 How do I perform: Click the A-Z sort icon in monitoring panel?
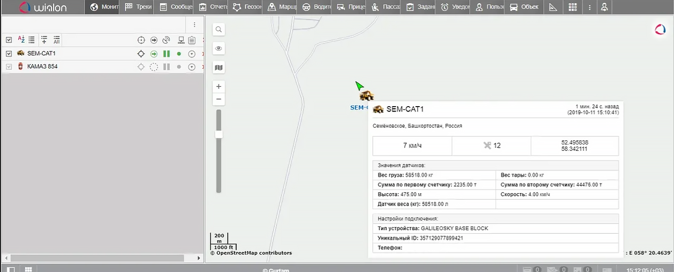tap(21, 40)
